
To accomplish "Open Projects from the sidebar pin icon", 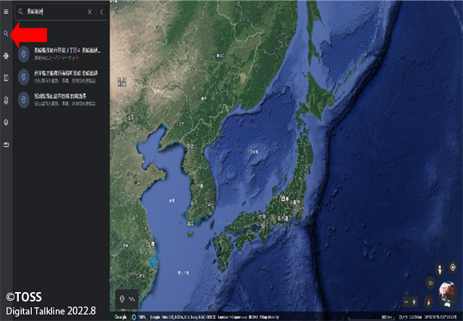I will (6, 100).
